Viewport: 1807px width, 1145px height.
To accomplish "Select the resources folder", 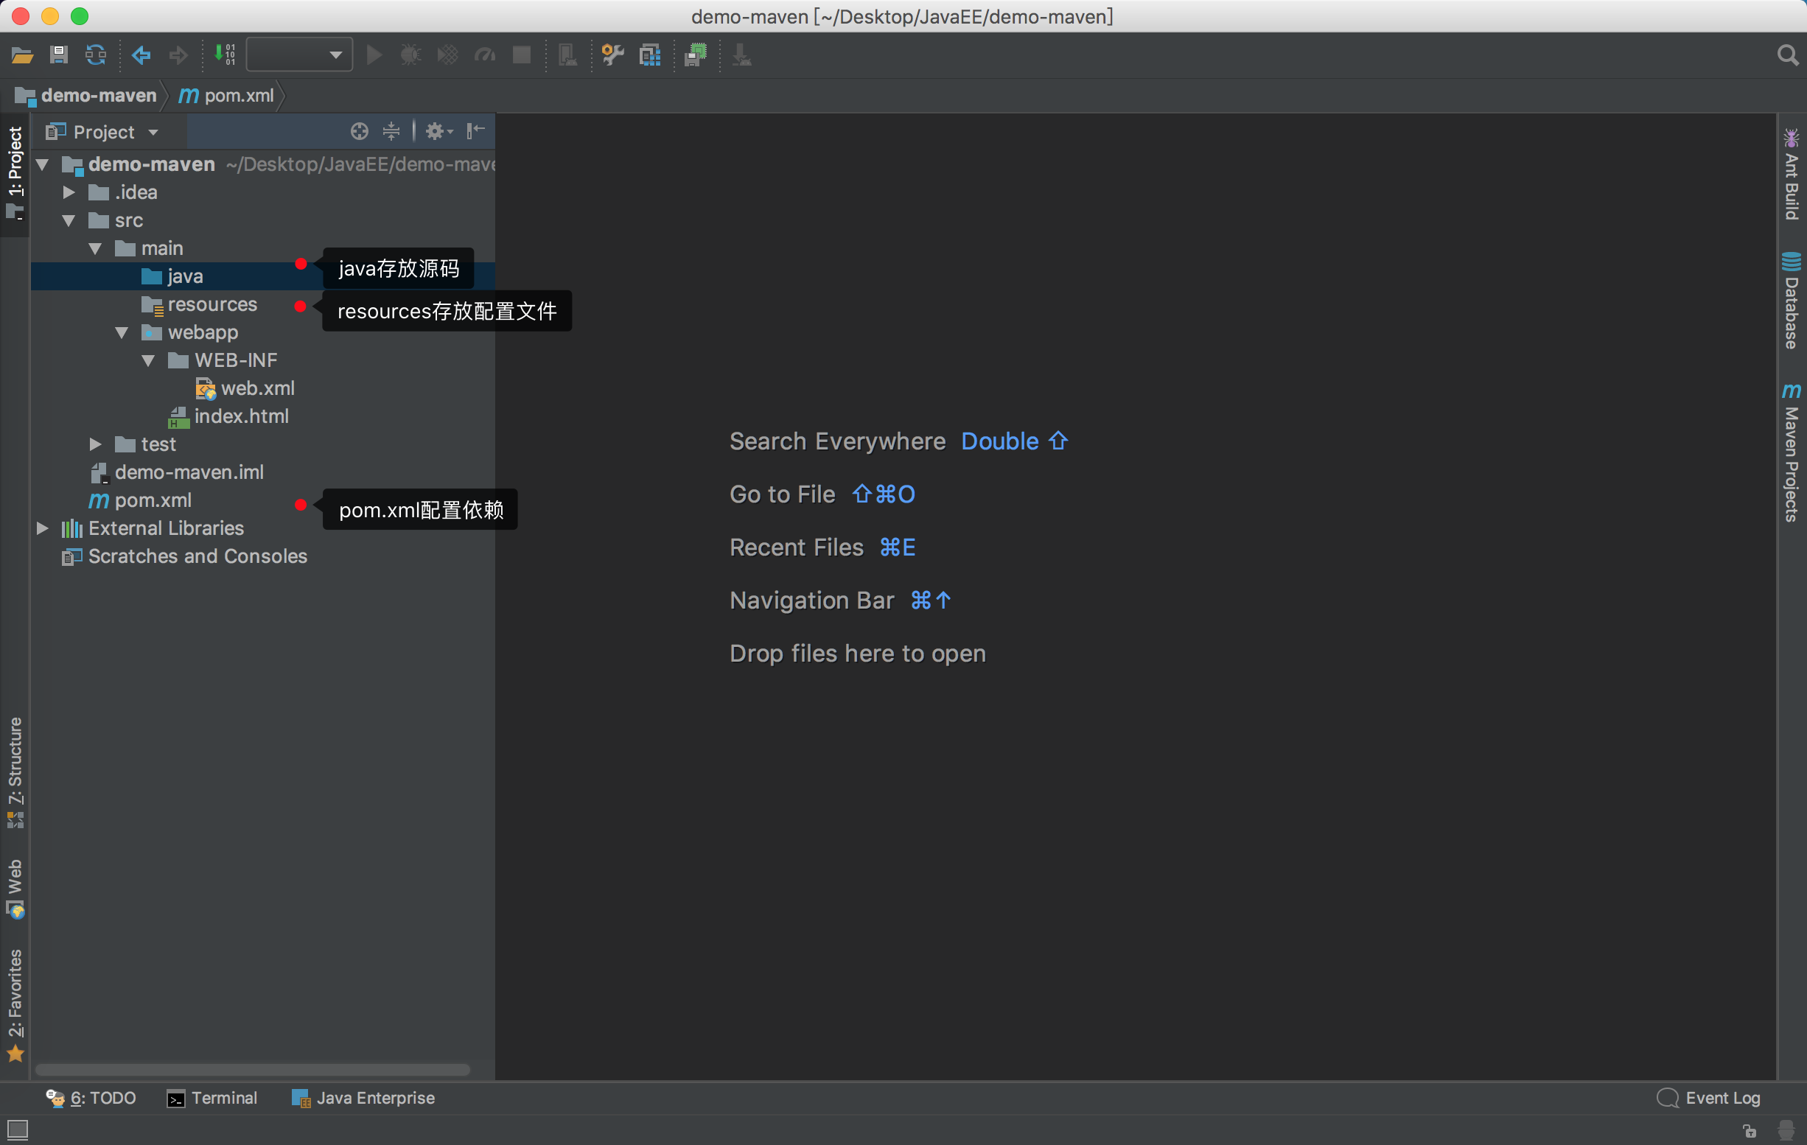I will [199, 304].
